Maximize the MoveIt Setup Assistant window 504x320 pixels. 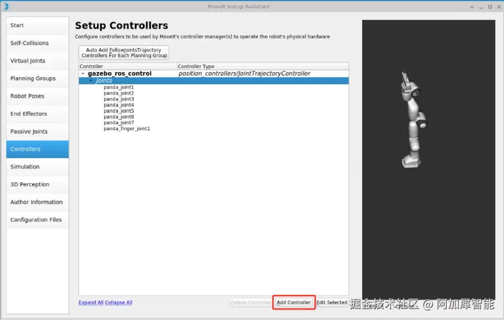pyautogui.click(x=490, y=7)
